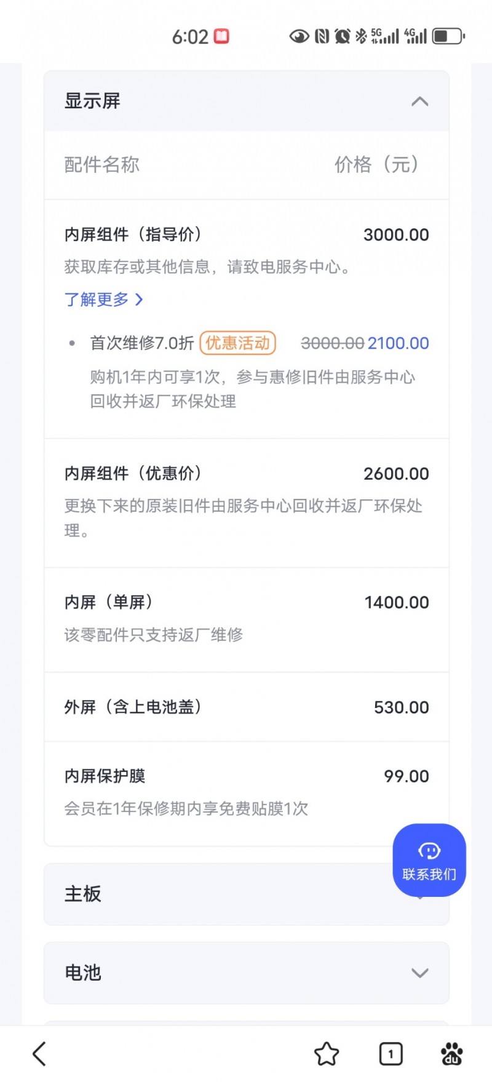Image resolution: width=492 pixels, height=1082 pixels.
Task: Tap the 优惠活动 tag
Action: pyautogui.click(x=237, y=343)
